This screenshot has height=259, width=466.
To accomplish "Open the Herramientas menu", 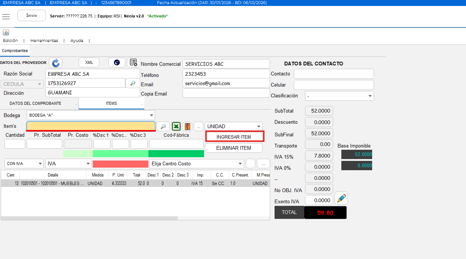I will 44,41.
